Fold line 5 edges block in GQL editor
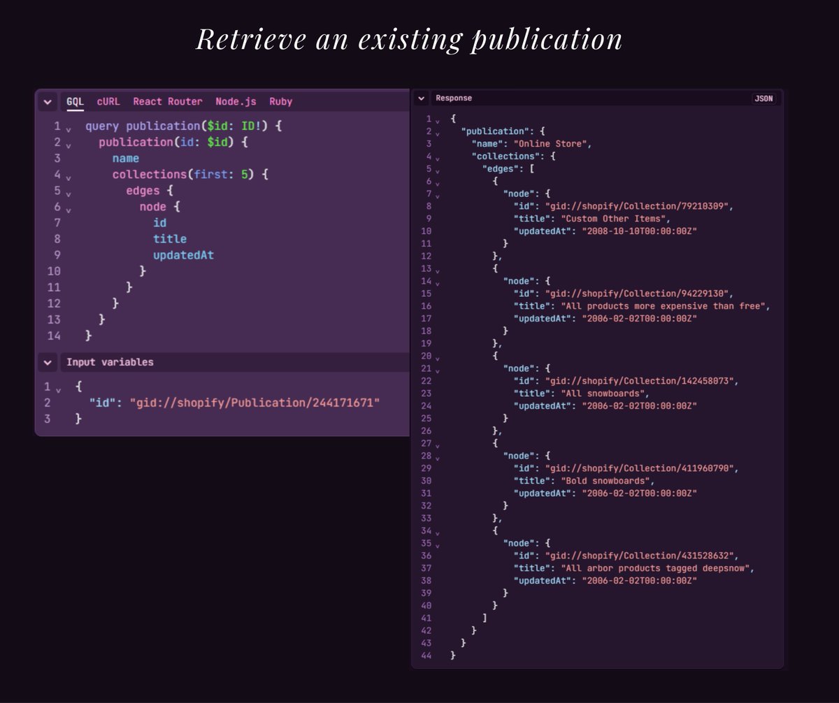This screenshot has width=839, height=703. coord(69,194)
